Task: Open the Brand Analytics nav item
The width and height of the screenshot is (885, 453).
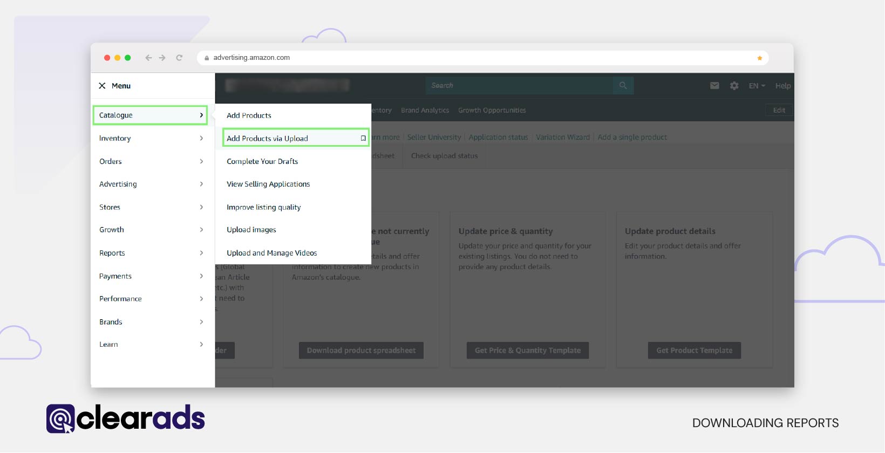Action: (x=425, y=110)
